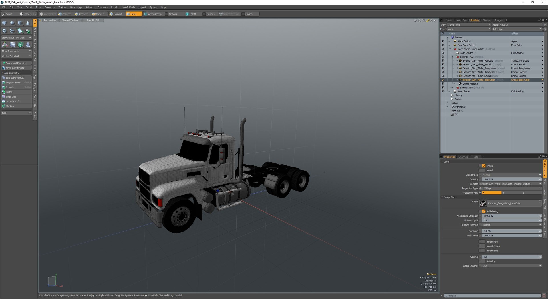Choose the Polygon Bevel tool
This screenshot has height=299, width=548.
click(17, 83)
